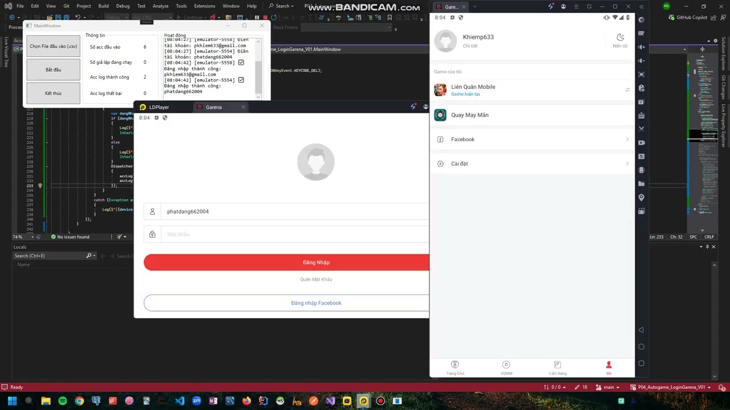Click the switch-game icon beside Liên Quân Mobile

tap(627, 90)
